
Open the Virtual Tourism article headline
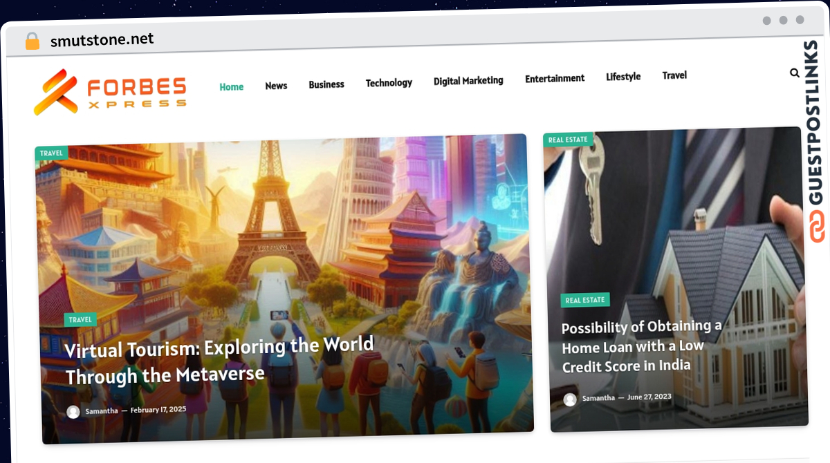(x=220, y=360)
